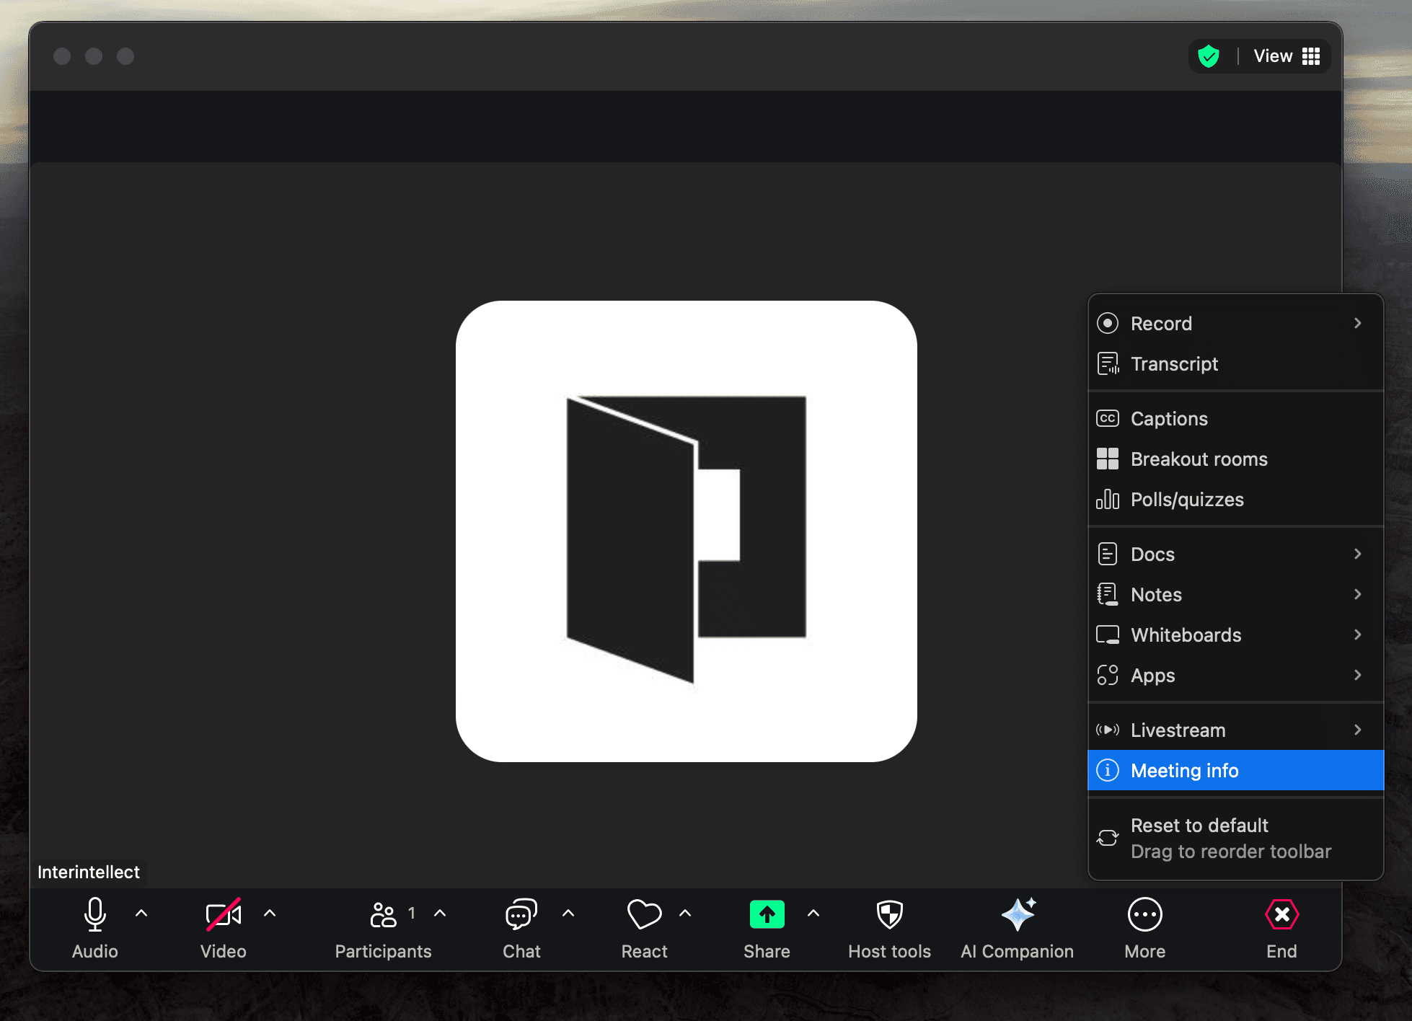Image resolution: width=1412 pixels, height=1021 pixels.
Task: Expand the Video options arrow
Action: coord(270,913)
